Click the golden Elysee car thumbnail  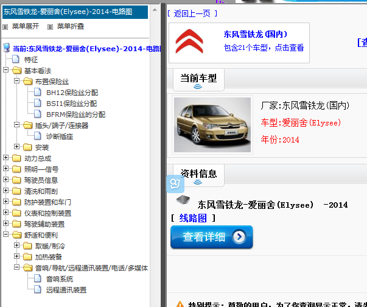tap(212, 125)
